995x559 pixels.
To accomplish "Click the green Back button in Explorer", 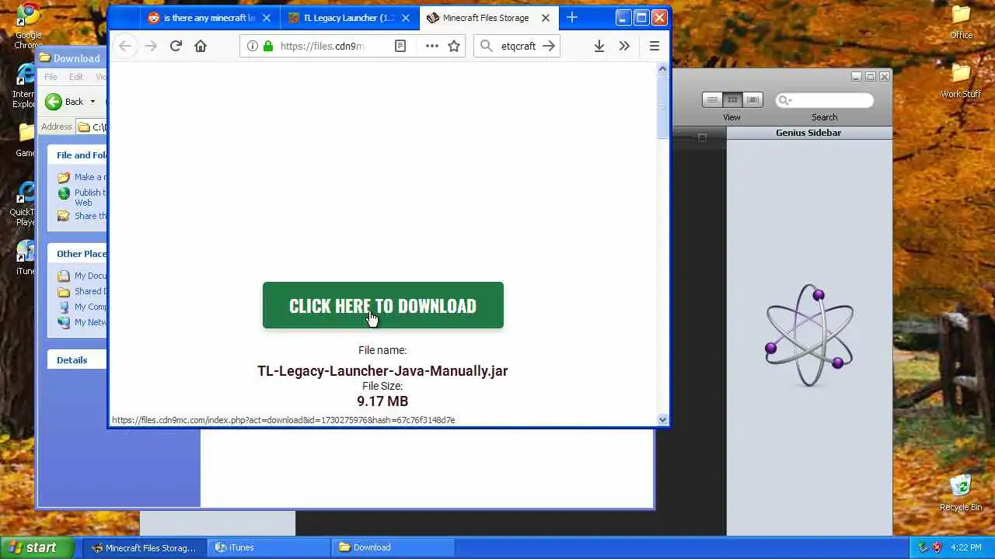I will (64, 102).
